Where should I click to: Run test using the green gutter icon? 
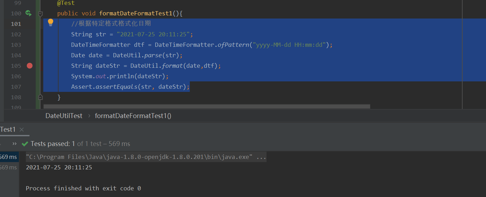29,13
